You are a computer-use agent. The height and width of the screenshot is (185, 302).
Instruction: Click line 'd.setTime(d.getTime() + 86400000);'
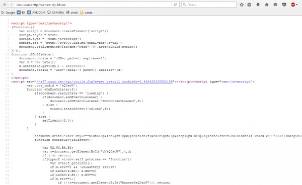click(x=52, y=66)
